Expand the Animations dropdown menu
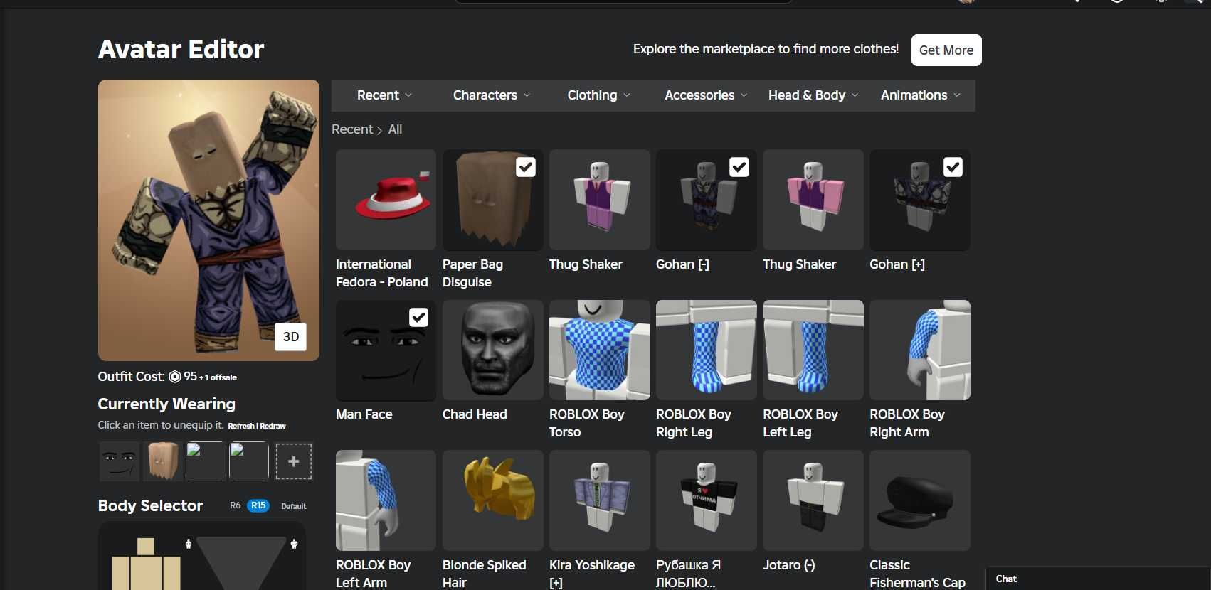Viewport: 1211px width, 590px height. [x=921, y=95]
